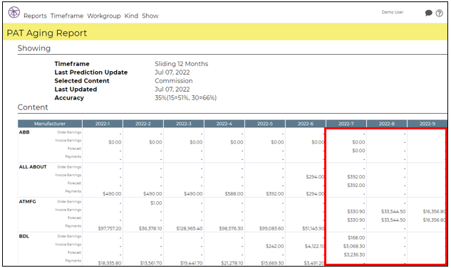Click the 2022-7 column header
451x268 pixels.
[346, 124]
